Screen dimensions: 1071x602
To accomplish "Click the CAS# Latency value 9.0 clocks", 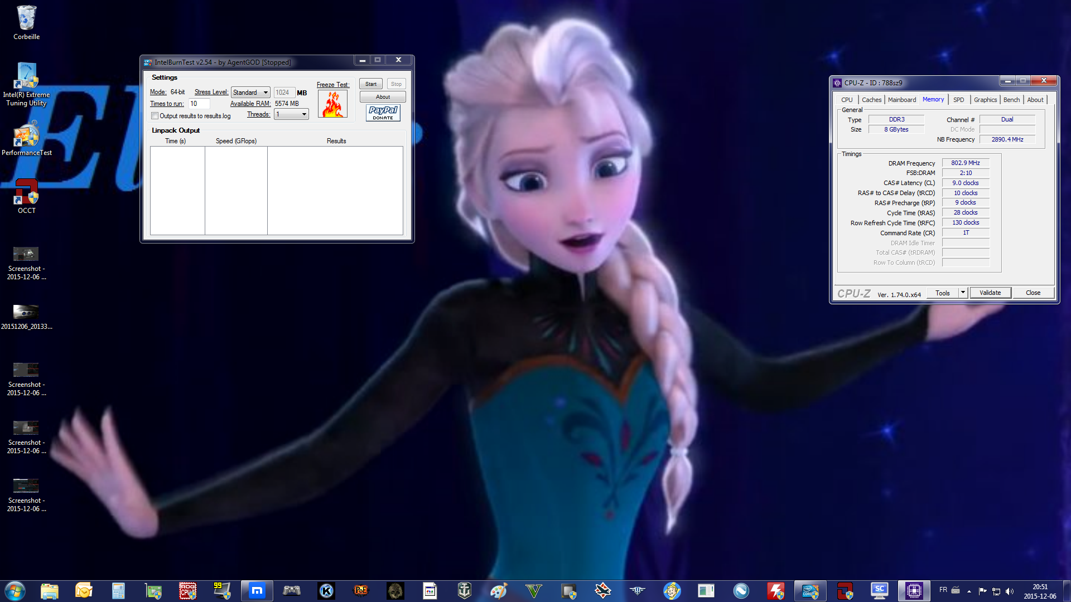I will point(966,183).
